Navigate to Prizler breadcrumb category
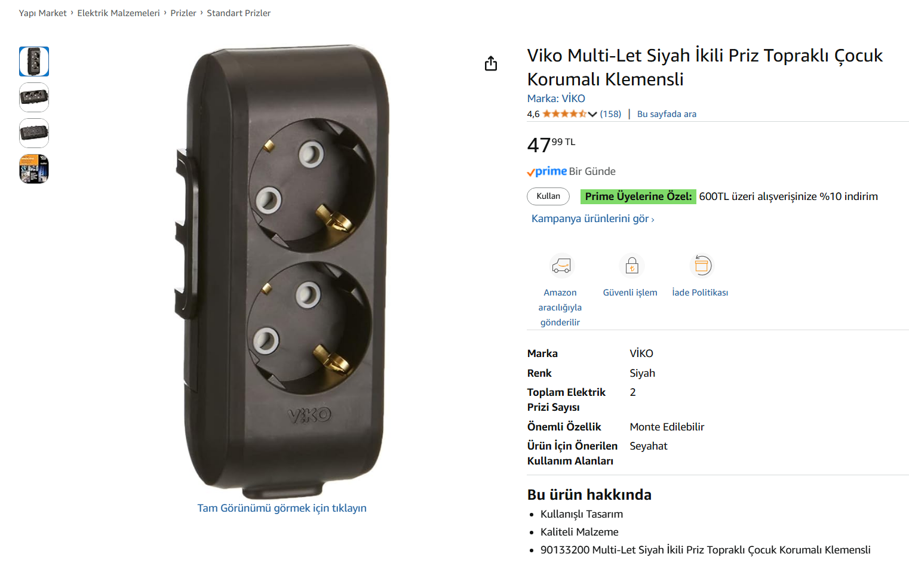This screenshot has width=909, height=569. (x=183, y=13)
